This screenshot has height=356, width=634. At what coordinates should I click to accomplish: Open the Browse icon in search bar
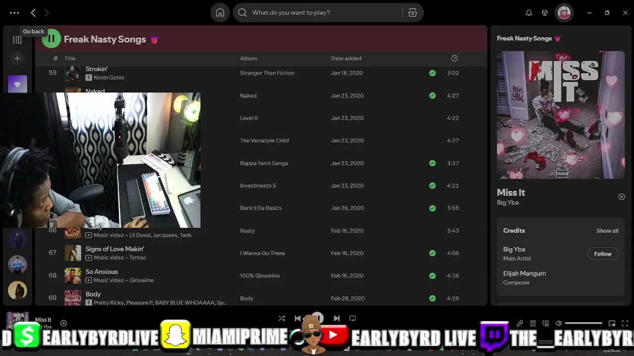coord(413,13)
